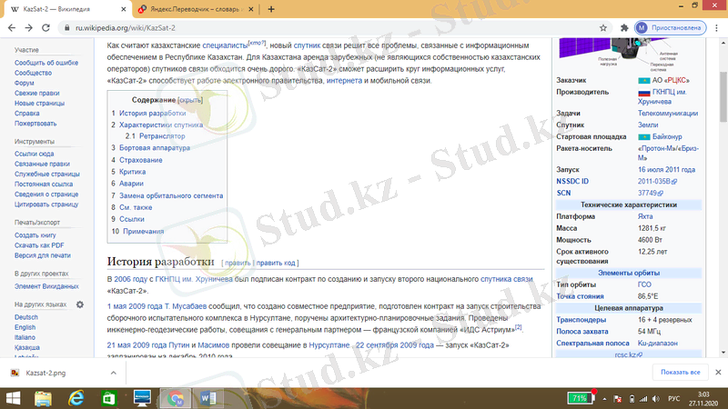Open Chrome three-dot menu
This screenshot has height=409, width=728.
pyautogui.click(x=717, y=28)
